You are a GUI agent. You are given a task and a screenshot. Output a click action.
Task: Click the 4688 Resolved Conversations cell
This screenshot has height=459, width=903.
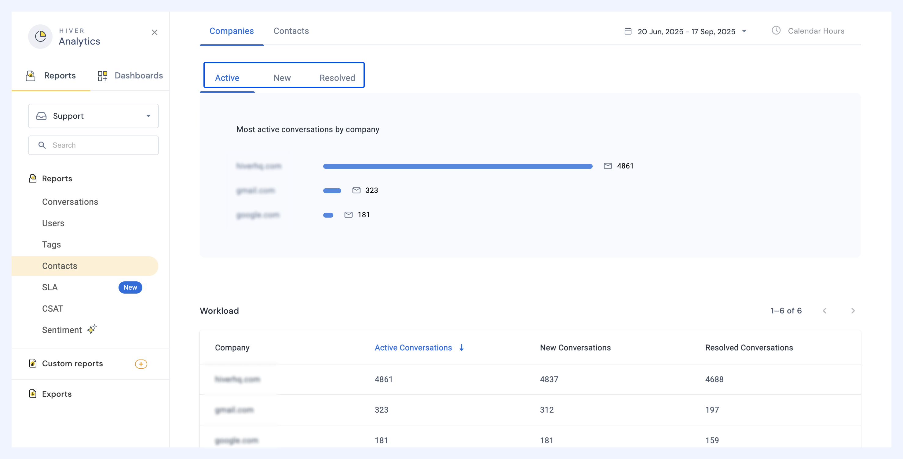coord(715,380)
